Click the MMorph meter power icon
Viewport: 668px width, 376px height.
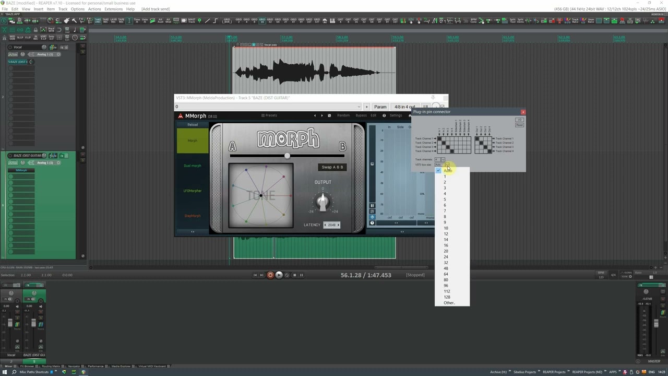(x=372, y=217)
